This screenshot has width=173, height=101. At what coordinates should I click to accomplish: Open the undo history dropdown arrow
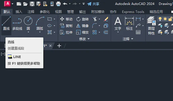70,4
